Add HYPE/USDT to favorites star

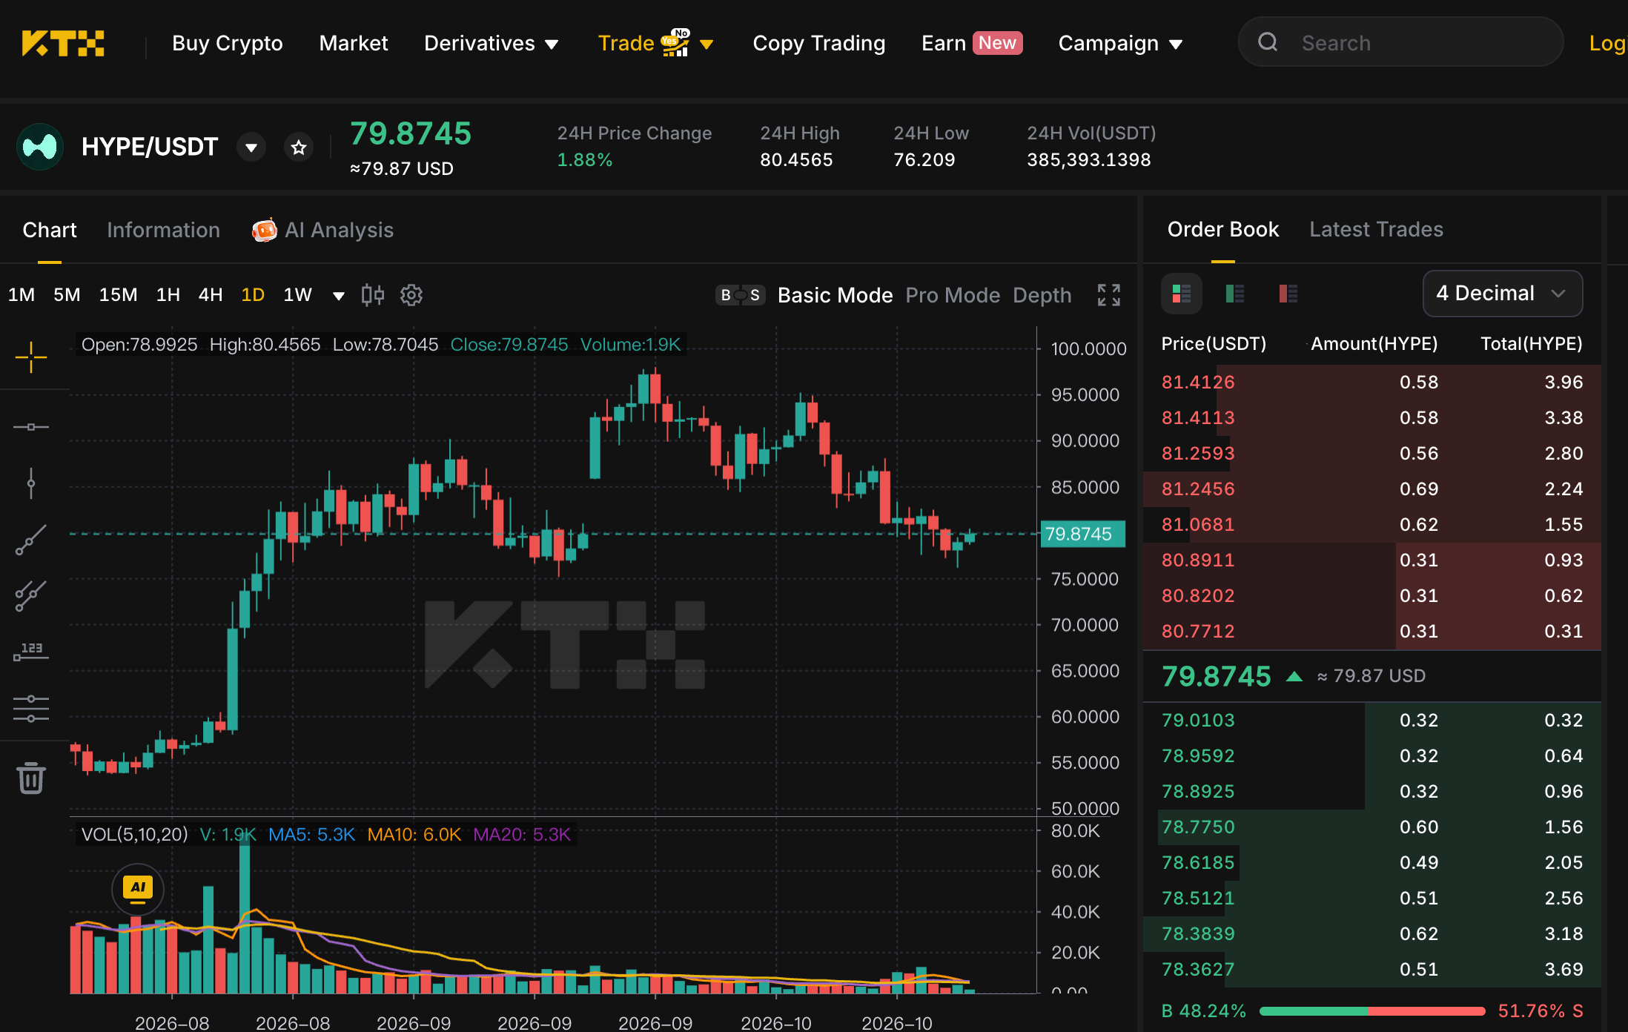299,148
